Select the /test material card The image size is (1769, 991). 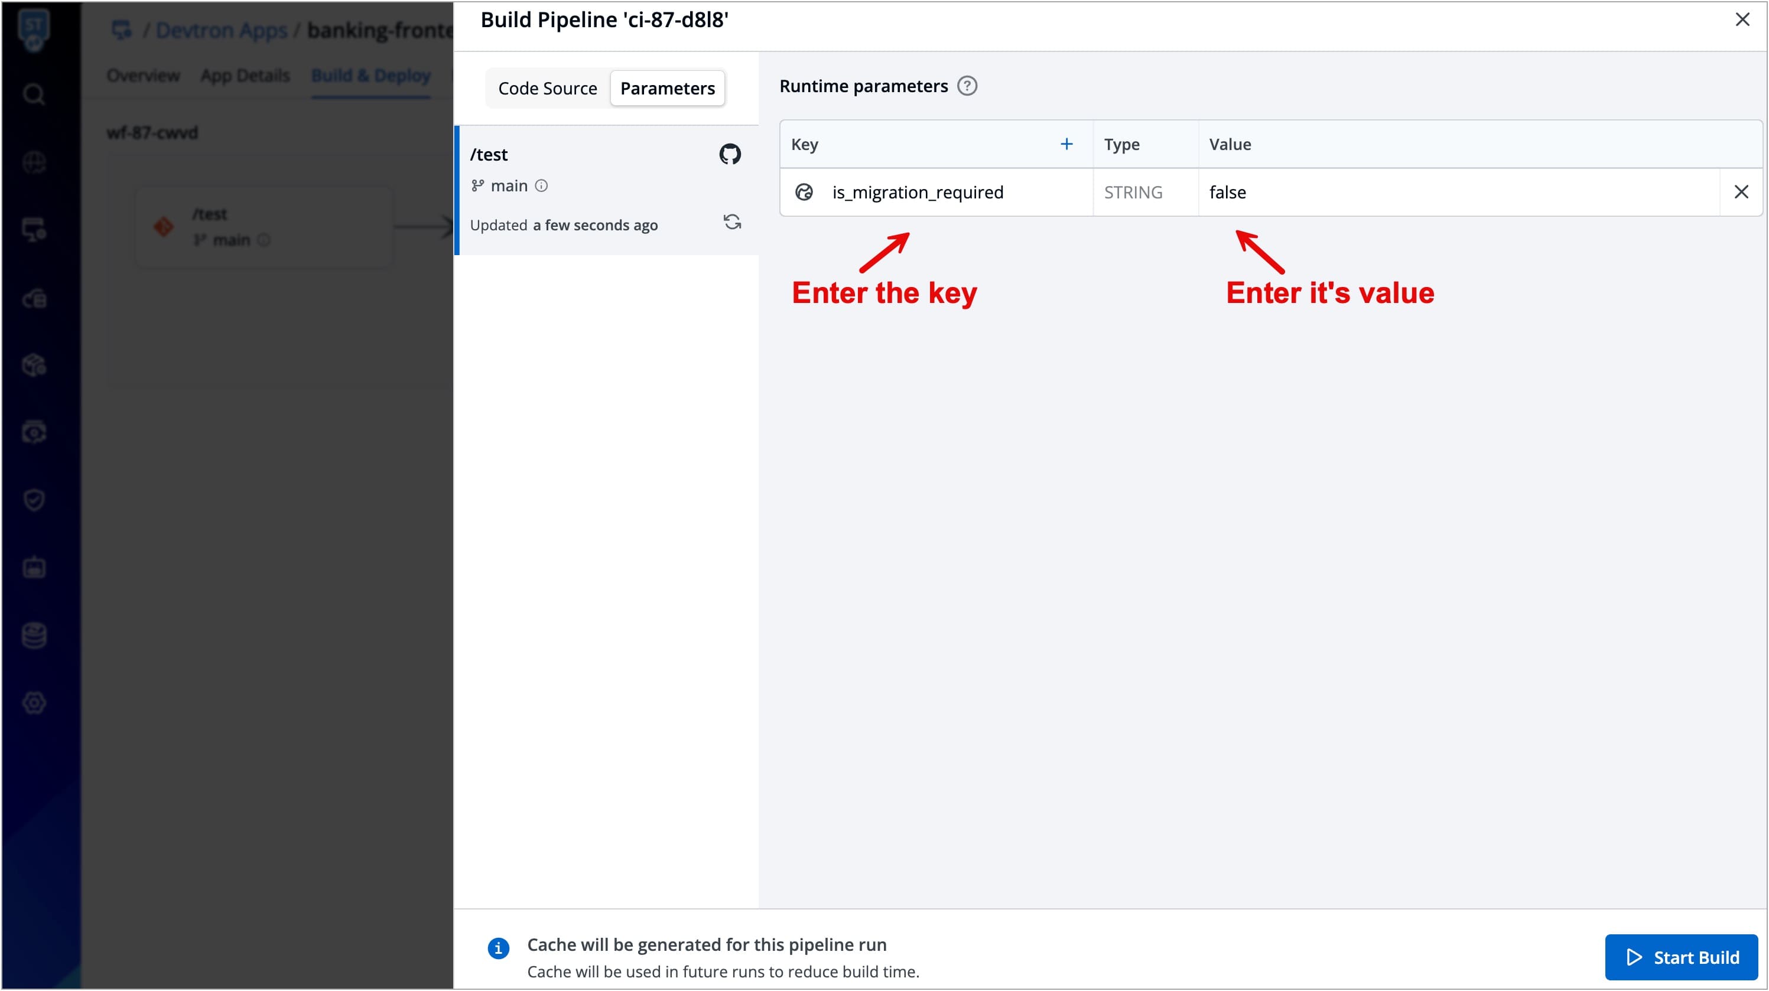(x=607, y=190)
